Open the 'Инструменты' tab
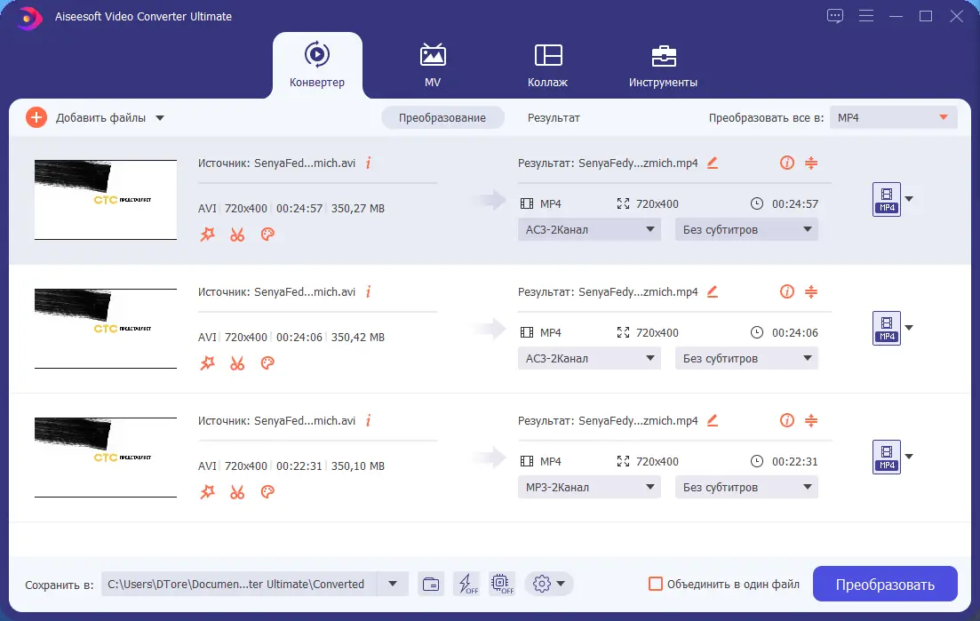This screenshot has height=621, width=980. coord(663,66)
